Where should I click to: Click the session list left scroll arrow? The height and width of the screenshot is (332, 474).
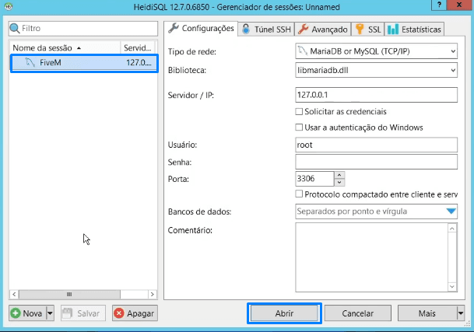click(14, 294)
